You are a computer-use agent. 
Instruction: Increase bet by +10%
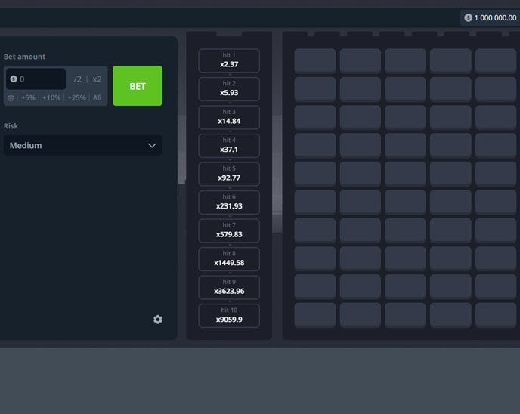pyautogui.click(x=51, y=97)
